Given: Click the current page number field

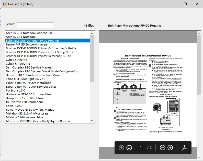Looking at the screenshot, I should 141,147.
